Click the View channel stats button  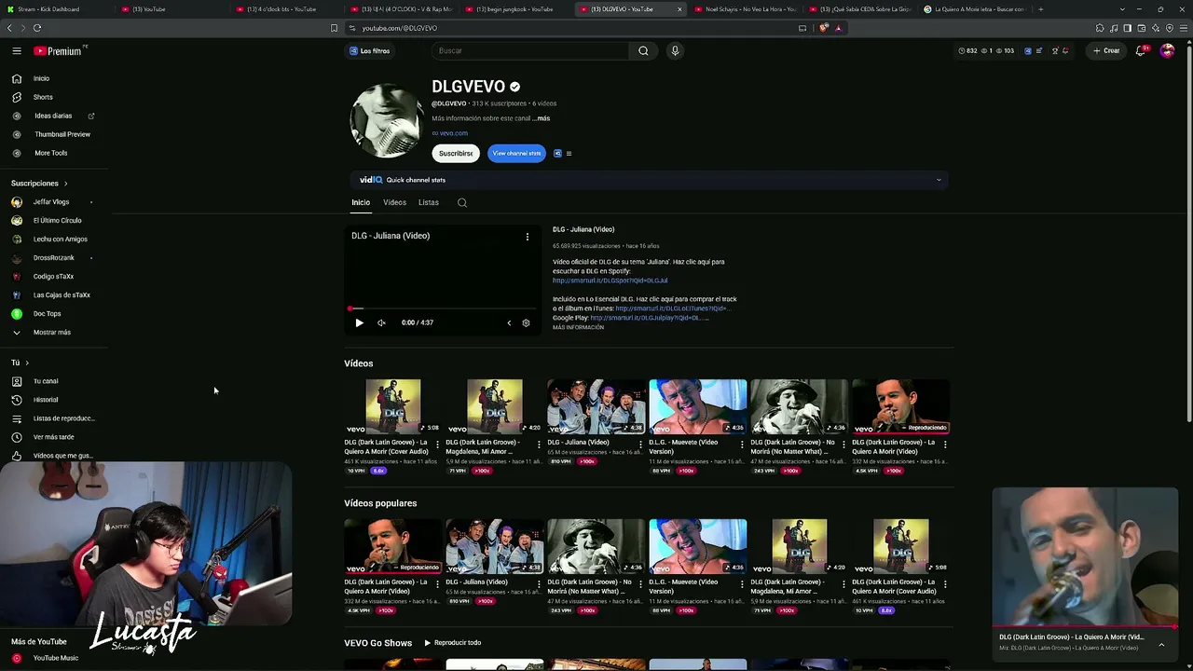[x=516, y=154]
